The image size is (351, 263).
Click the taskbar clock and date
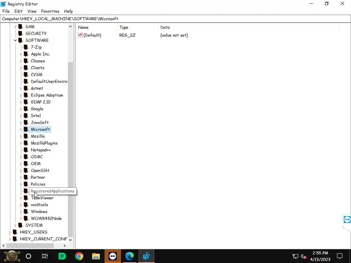pyautogui.click(x=320, y=256)
